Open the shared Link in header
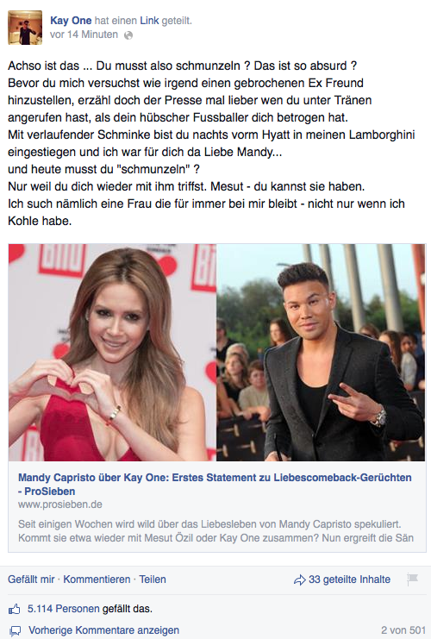Viewport: 431px width, 639px height. 149,21
